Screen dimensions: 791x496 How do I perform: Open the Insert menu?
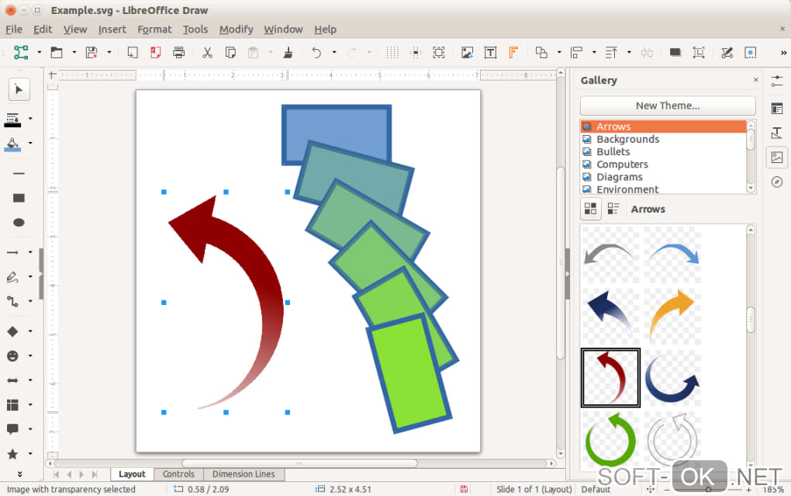pyautogui.click(x=112, y=29)
